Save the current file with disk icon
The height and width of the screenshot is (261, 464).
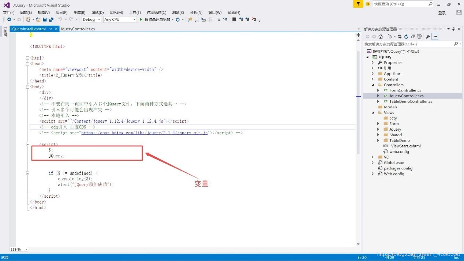coord(45,19)
